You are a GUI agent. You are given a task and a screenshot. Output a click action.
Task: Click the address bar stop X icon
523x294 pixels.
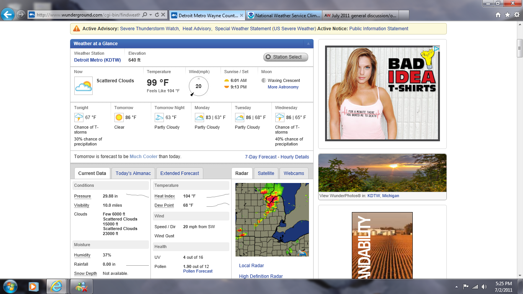pos(163,15)
